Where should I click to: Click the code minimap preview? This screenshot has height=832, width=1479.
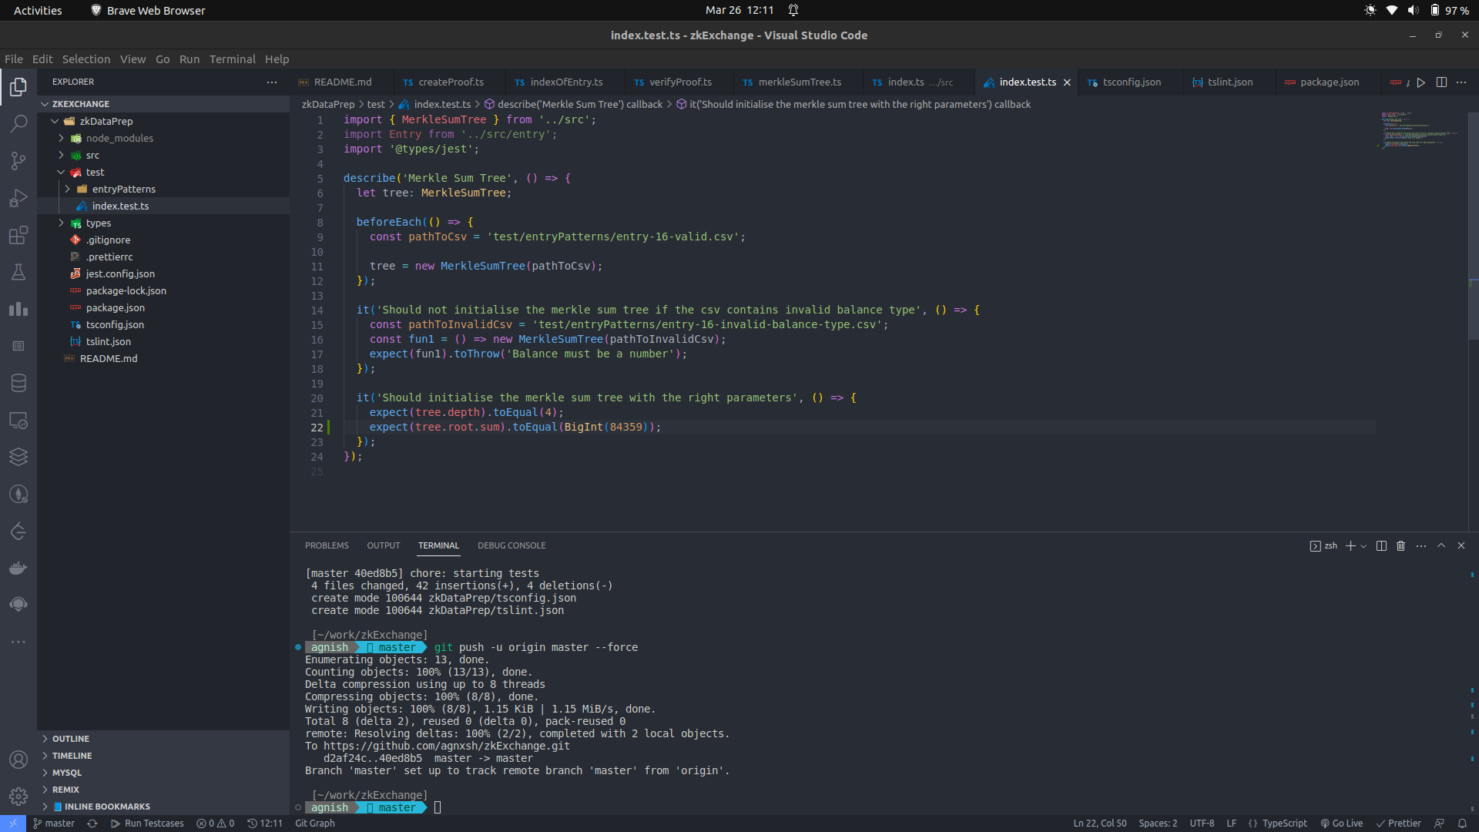[1418, 129]
